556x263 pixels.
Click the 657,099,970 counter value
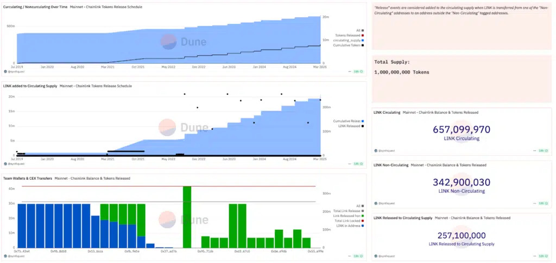point(462,129)
